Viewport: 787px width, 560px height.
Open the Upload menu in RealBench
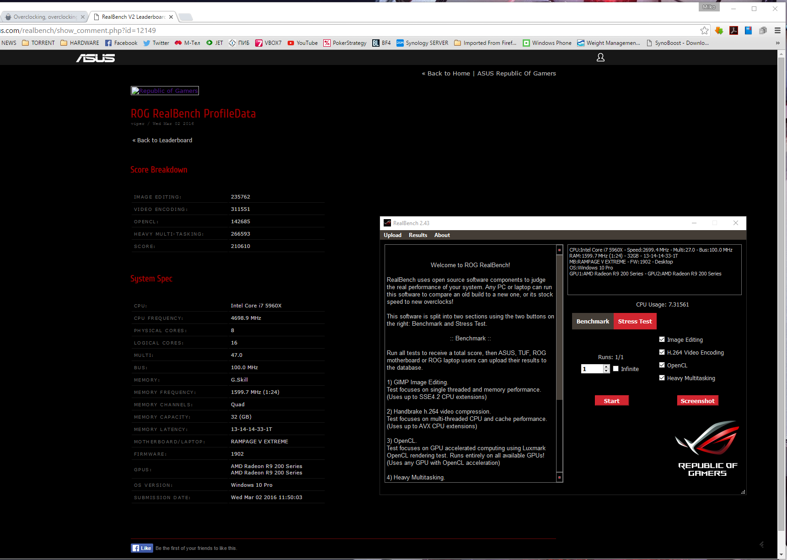[392, 235]
